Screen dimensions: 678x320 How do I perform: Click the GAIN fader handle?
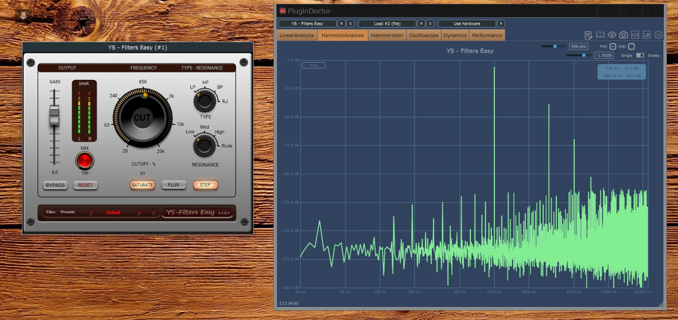[x=54, y=116]
